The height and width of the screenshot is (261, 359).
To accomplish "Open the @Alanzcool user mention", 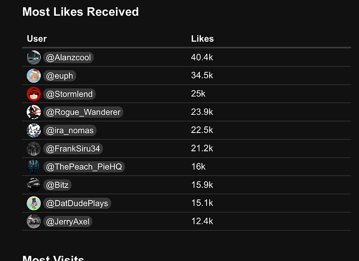I will point(68,57).
